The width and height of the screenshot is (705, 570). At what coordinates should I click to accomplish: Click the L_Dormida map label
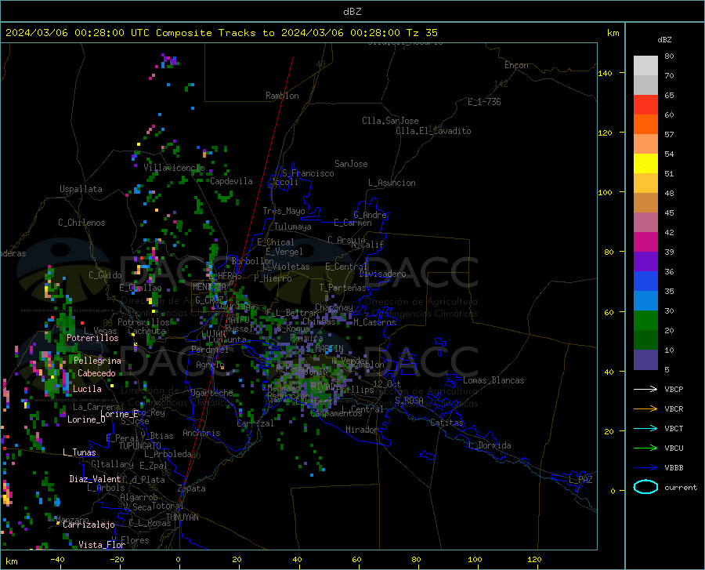490,445
